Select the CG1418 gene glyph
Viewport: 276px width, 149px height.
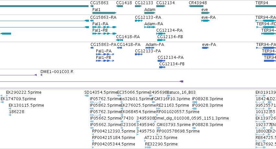click(x=120, y=6)
